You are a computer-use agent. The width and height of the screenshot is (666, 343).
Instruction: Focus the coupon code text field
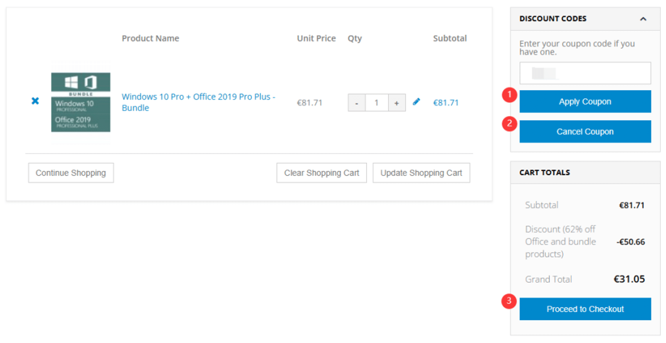(585, 73)
